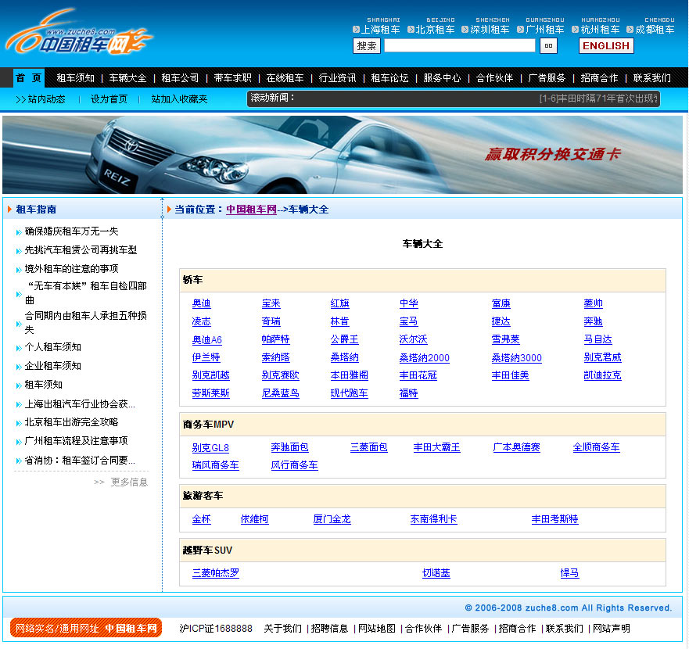Open 带车求职 menu item
This screenshot has width=689, height=649.
pos(232,78)
